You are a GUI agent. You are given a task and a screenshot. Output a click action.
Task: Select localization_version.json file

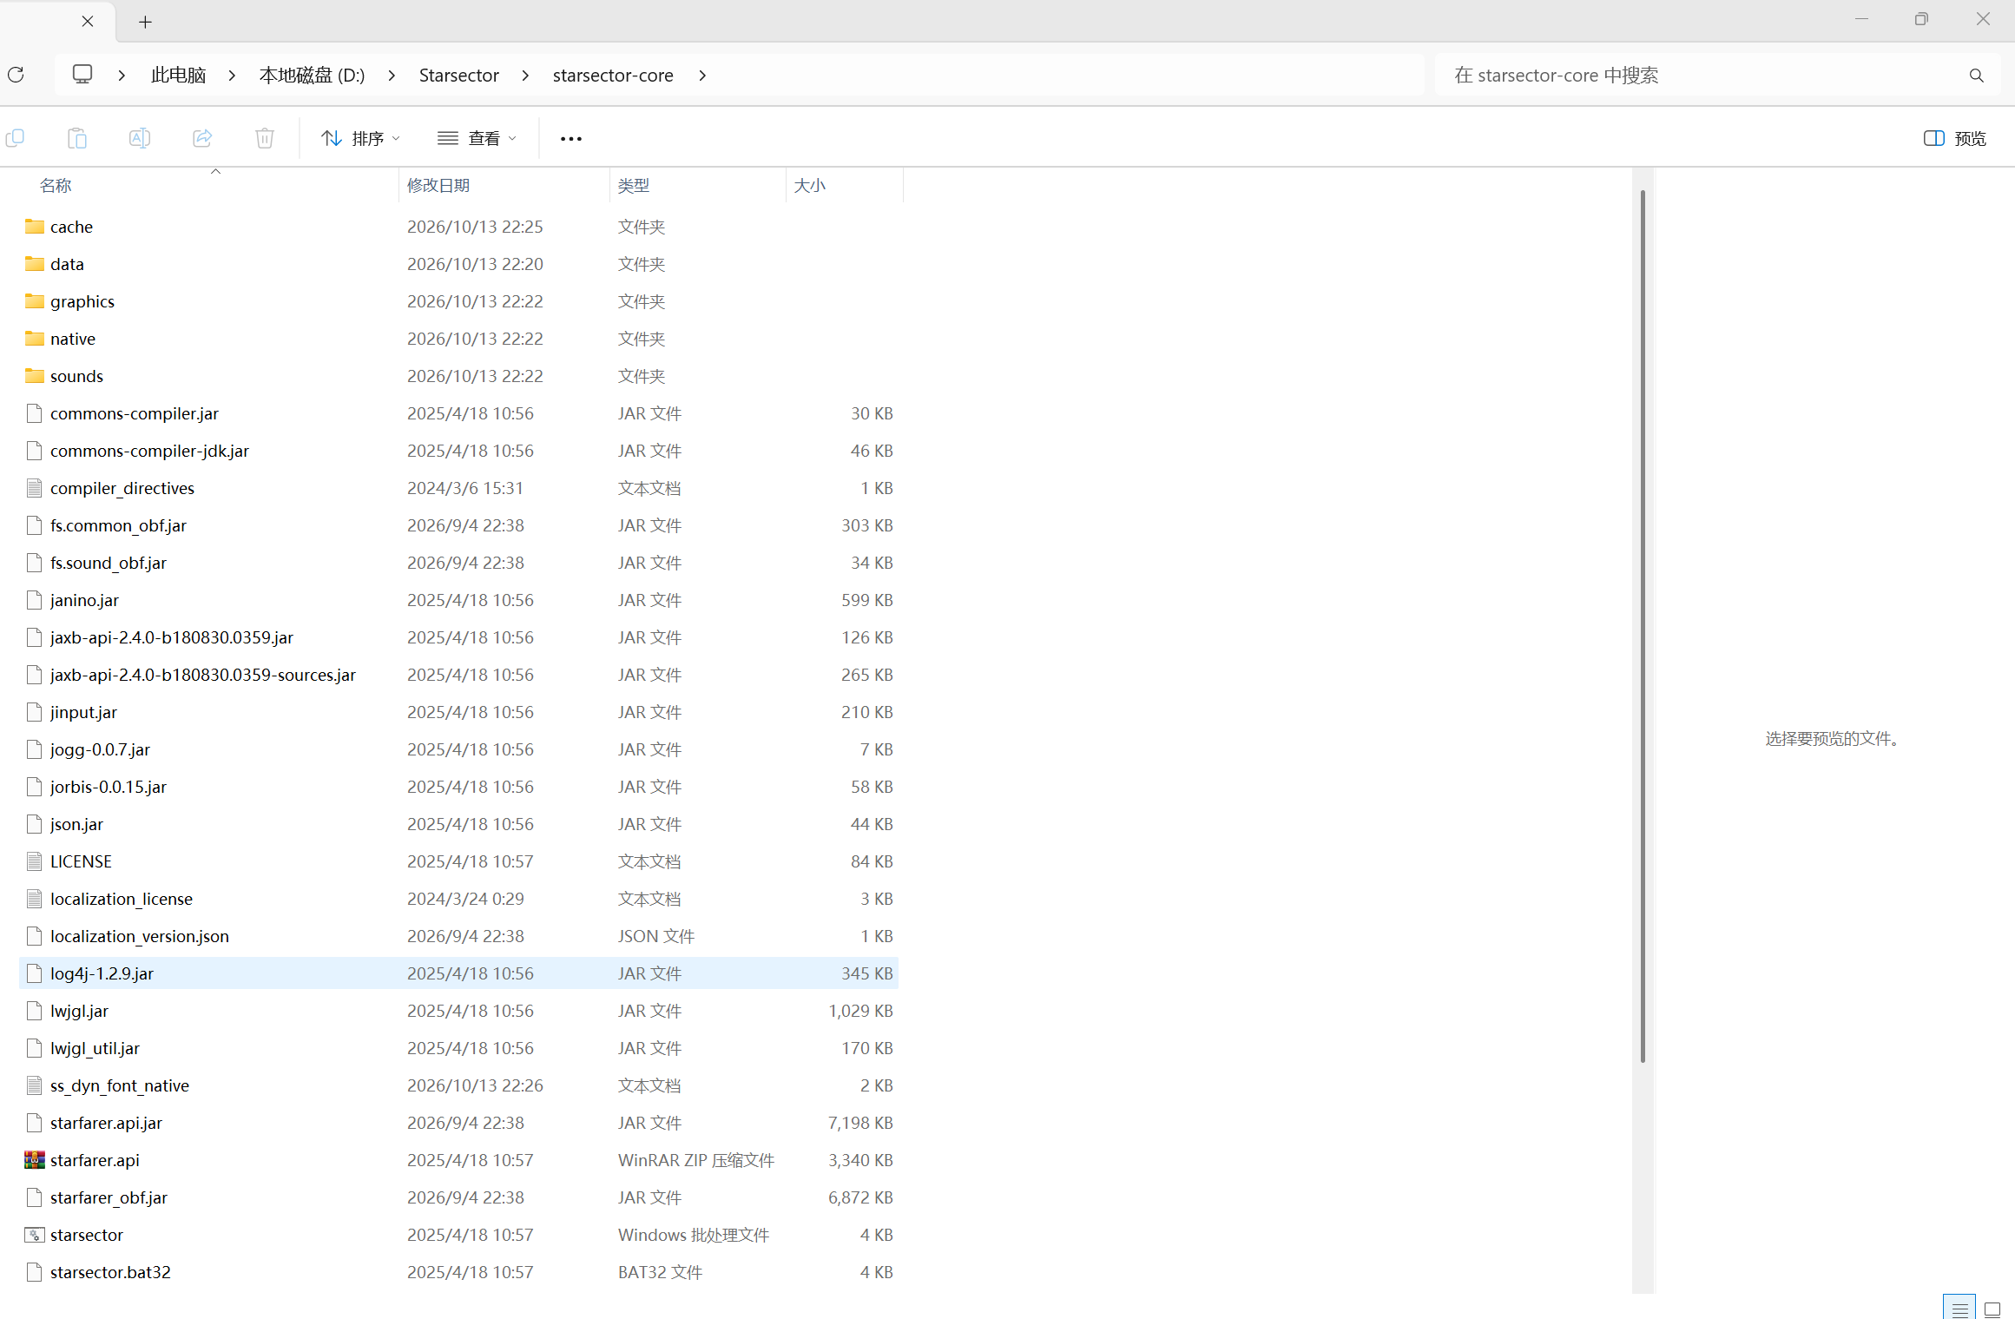click(458, 936)
